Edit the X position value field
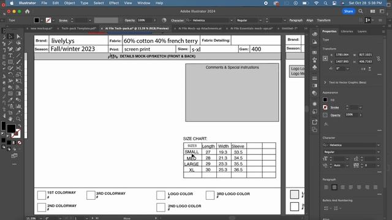Screen dimensions: 392x220 pyautogui.click(x=342, y=54)
